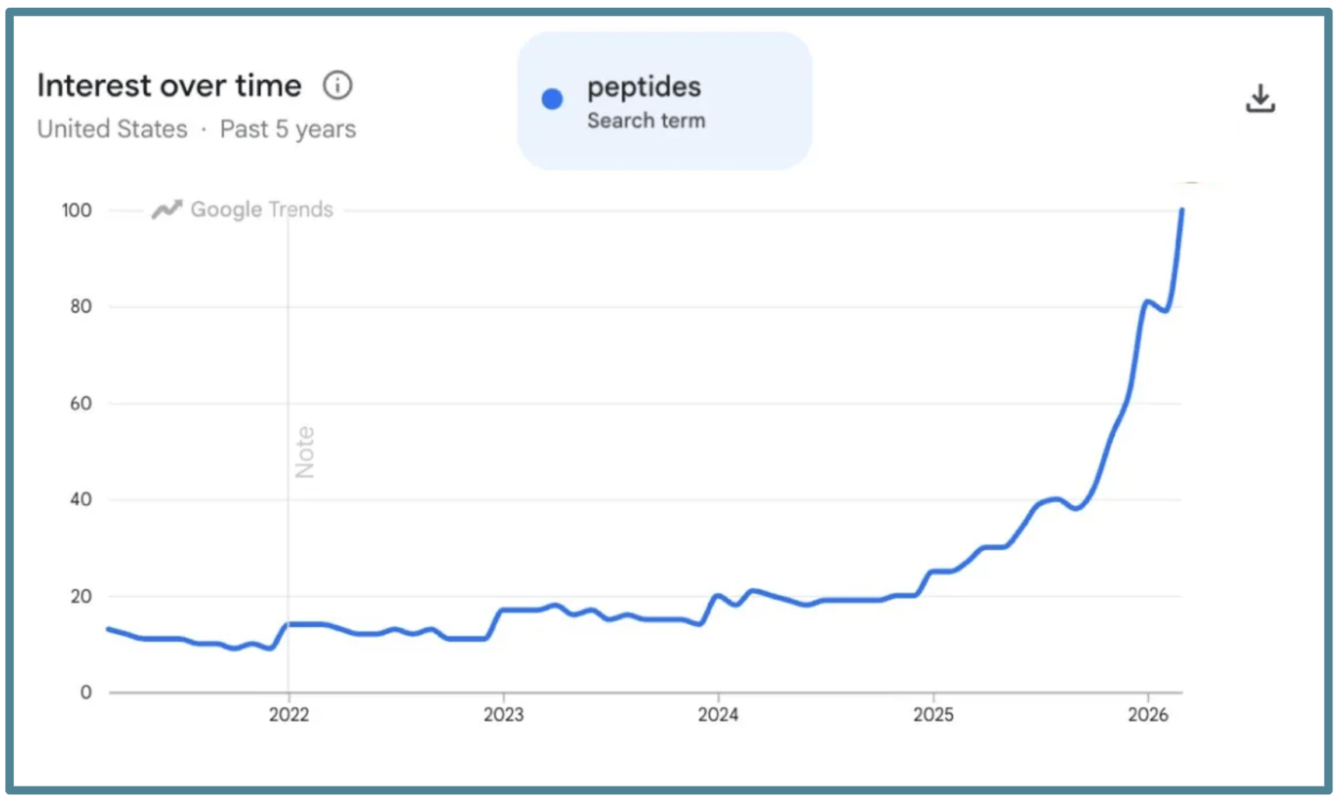This screenshot has height=802, width=1341.
Task: Click the 2024 x-axis label
Action: pyautogui.click(x=718, y=715)
